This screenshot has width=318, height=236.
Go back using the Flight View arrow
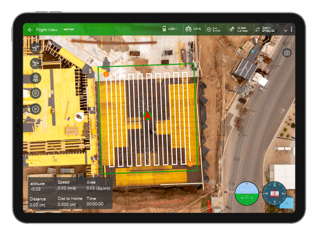pos(30,30)
